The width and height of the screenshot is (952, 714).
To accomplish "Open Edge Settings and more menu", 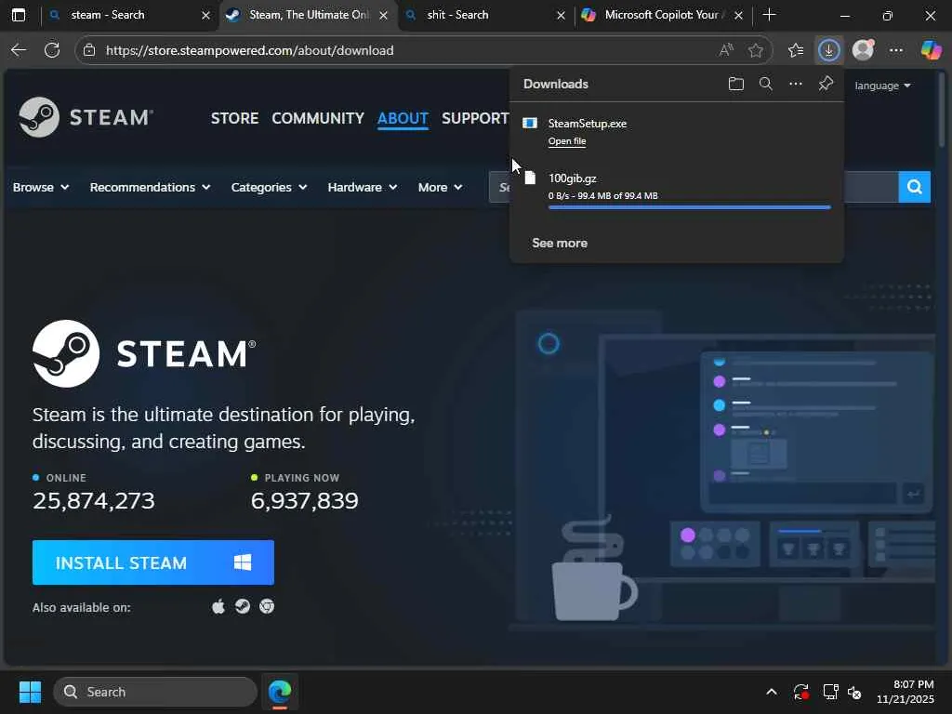I will 896,50.
